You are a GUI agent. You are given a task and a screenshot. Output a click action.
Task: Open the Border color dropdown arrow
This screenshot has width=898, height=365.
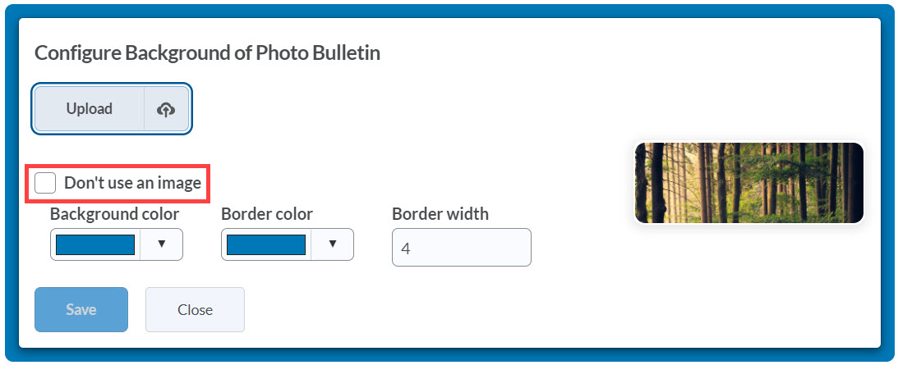point(332,244)
